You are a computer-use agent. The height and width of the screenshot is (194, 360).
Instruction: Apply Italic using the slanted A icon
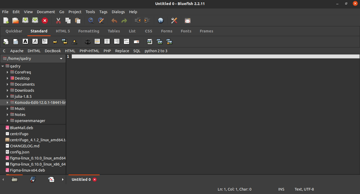coord(35,41)
